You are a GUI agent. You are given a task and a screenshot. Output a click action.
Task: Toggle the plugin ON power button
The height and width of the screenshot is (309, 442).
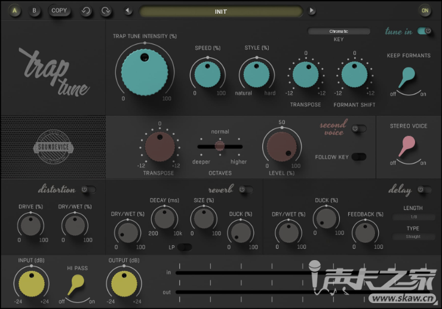click(x=425, y=11)
